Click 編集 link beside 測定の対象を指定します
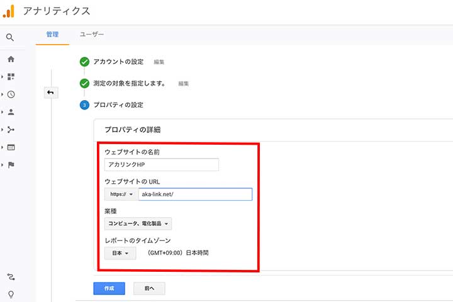 click(184, 84)
